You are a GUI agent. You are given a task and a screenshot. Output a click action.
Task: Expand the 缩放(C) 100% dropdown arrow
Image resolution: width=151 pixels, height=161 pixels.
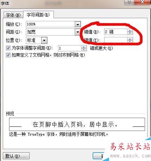78,24
